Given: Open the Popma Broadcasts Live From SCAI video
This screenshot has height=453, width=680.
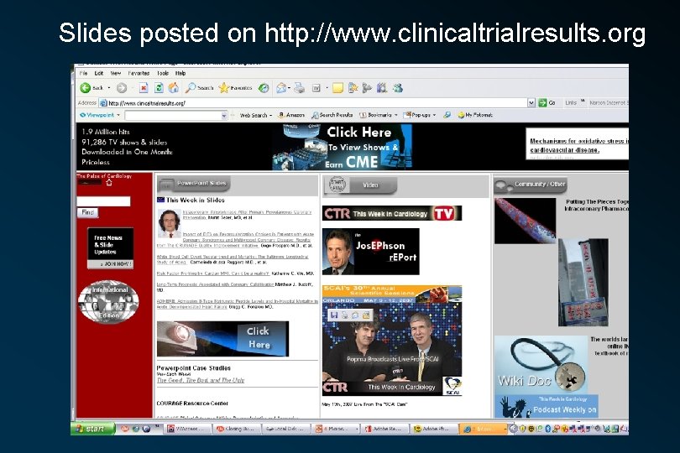Looking at the screenshot, I should tap(391, 341).
